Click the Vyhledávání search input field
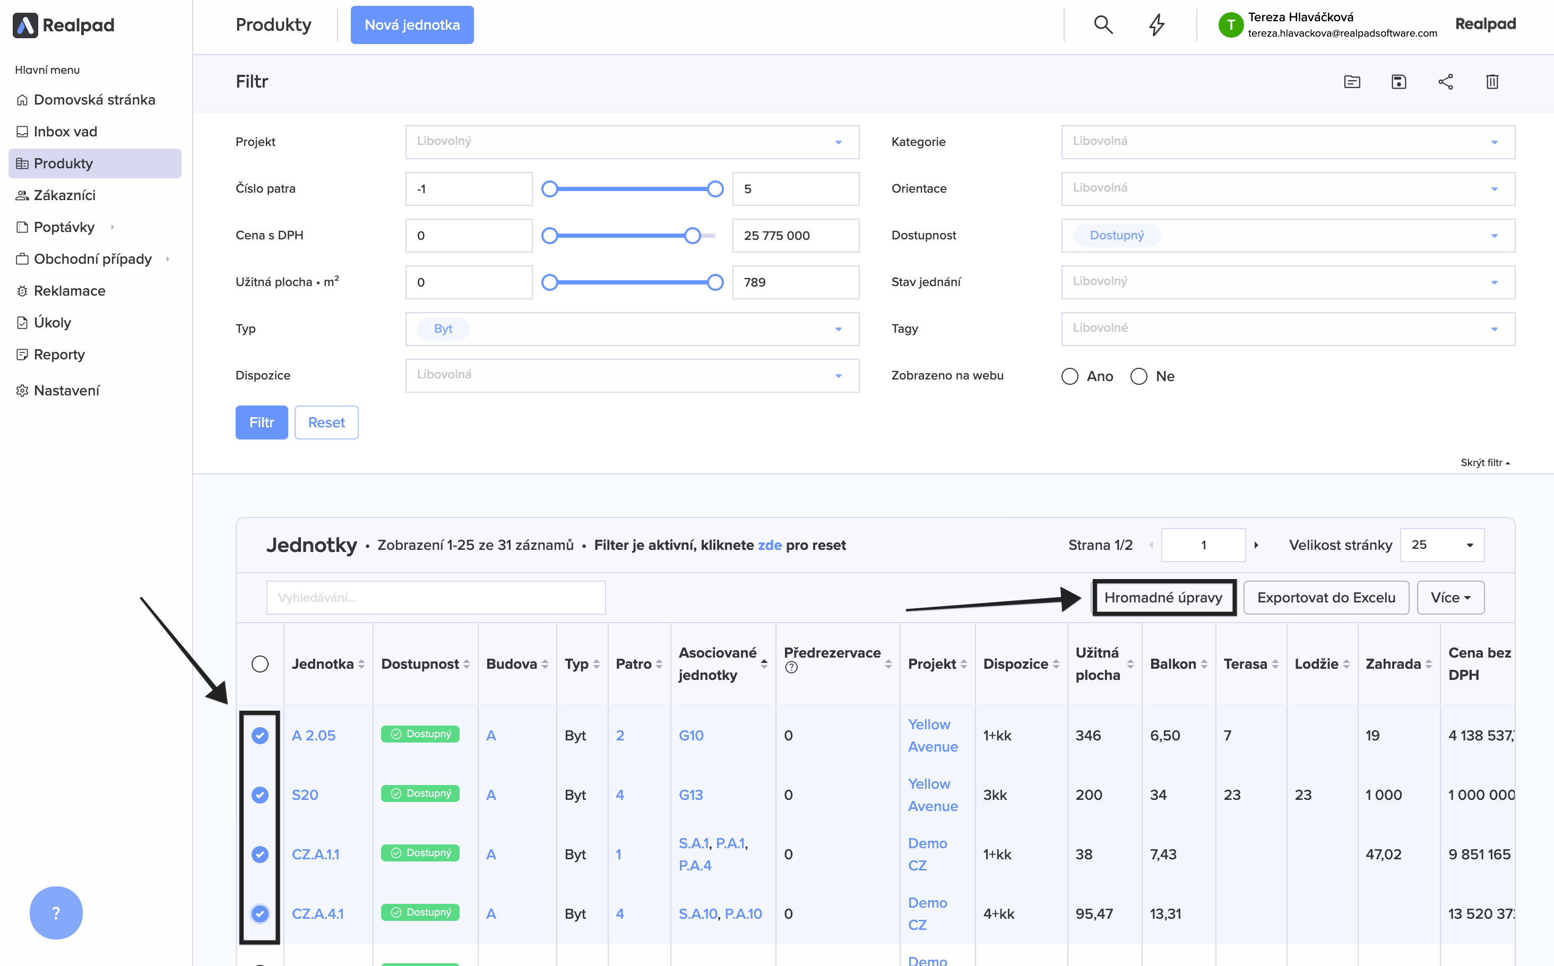The image size is (1554, 966). [x=436, y=597]
